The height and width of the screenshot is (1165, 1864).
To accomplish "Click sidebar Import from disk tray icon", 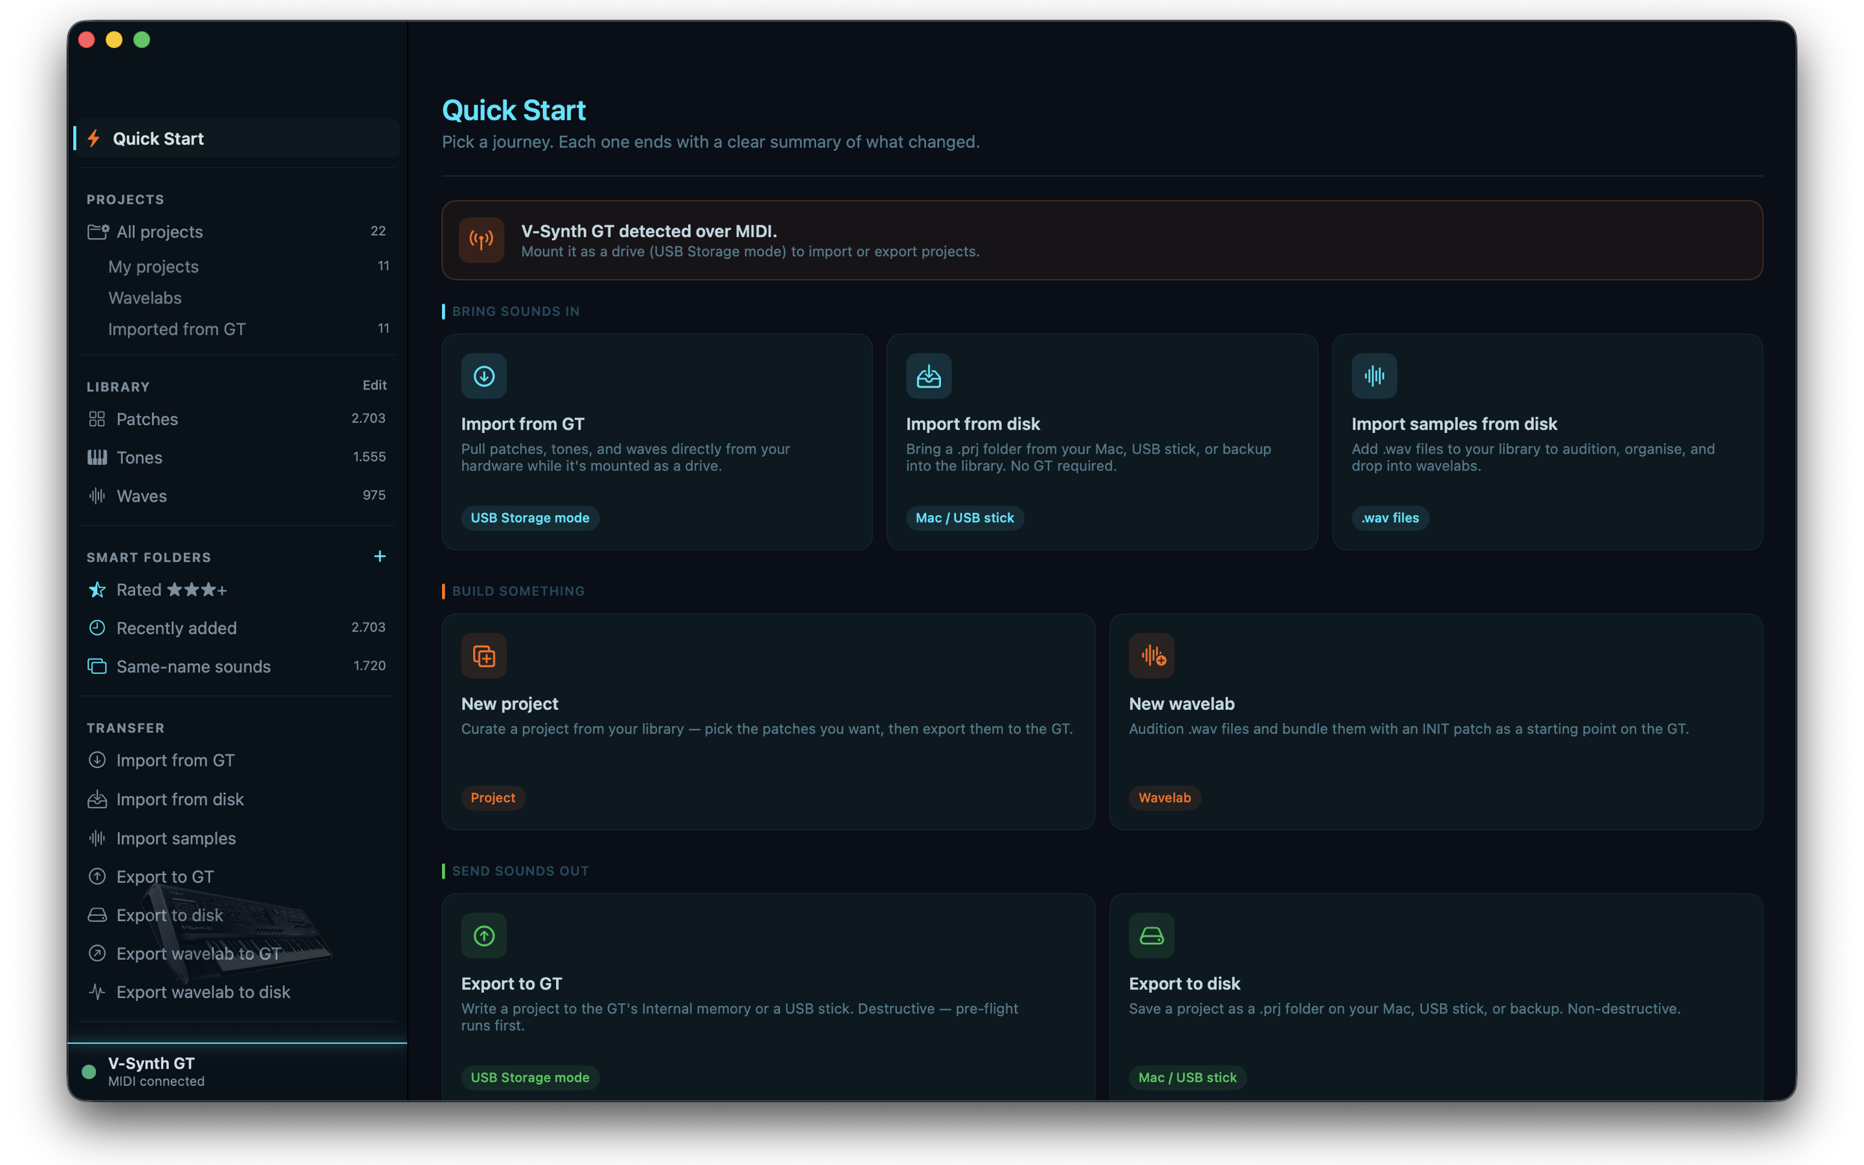I will [x=97, y=800].
